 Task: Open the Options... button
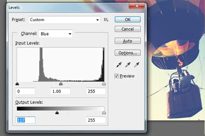coord(127,53)
